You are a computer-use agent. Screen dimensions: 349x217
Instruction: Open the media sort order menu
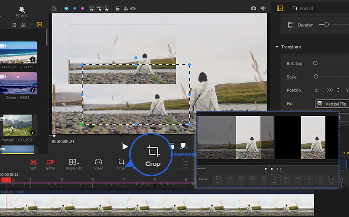22,25
